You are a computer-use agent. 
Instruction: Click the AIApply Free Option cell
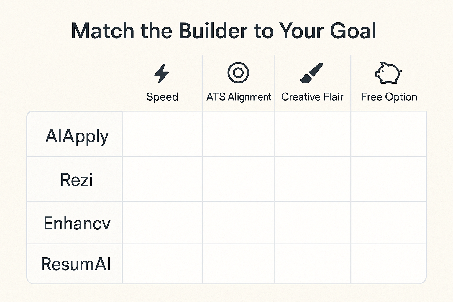point(388,134)
